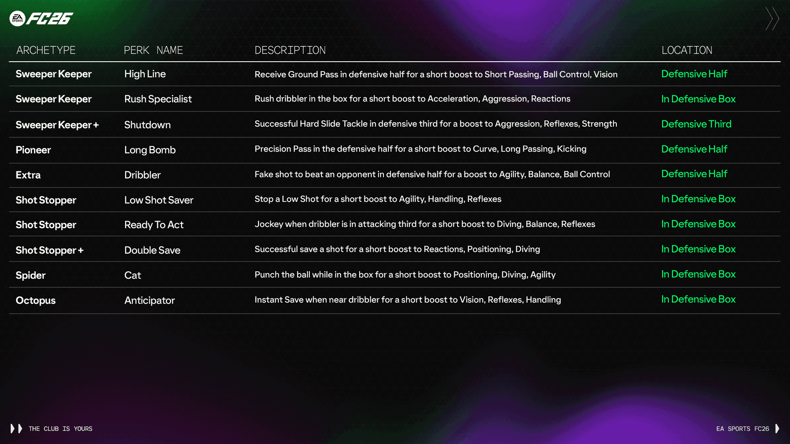Viewport: 790px width, 444px height.
Task: Click the Stop a Low Shot description
Action: click(x=378, y=199)
